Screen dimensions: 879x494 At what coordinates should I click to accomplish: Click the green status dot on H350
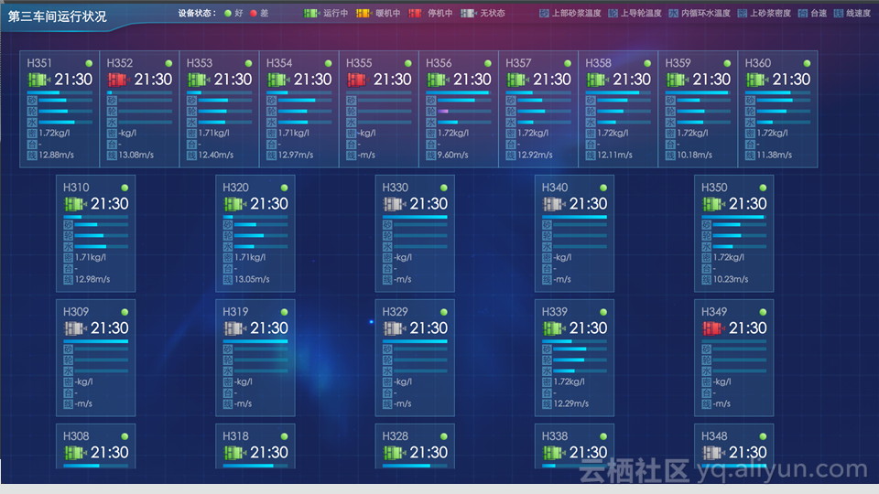tap(763, 188)
